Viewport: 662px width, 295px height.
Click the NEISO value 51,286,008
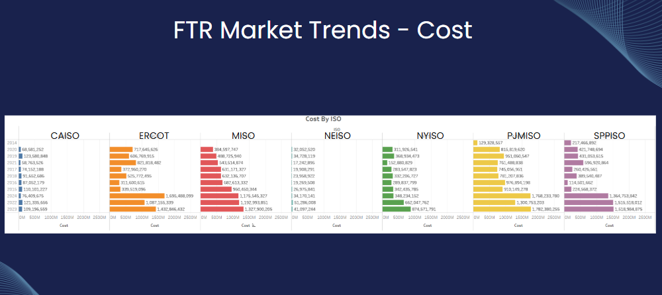click(x=305, y=202)
